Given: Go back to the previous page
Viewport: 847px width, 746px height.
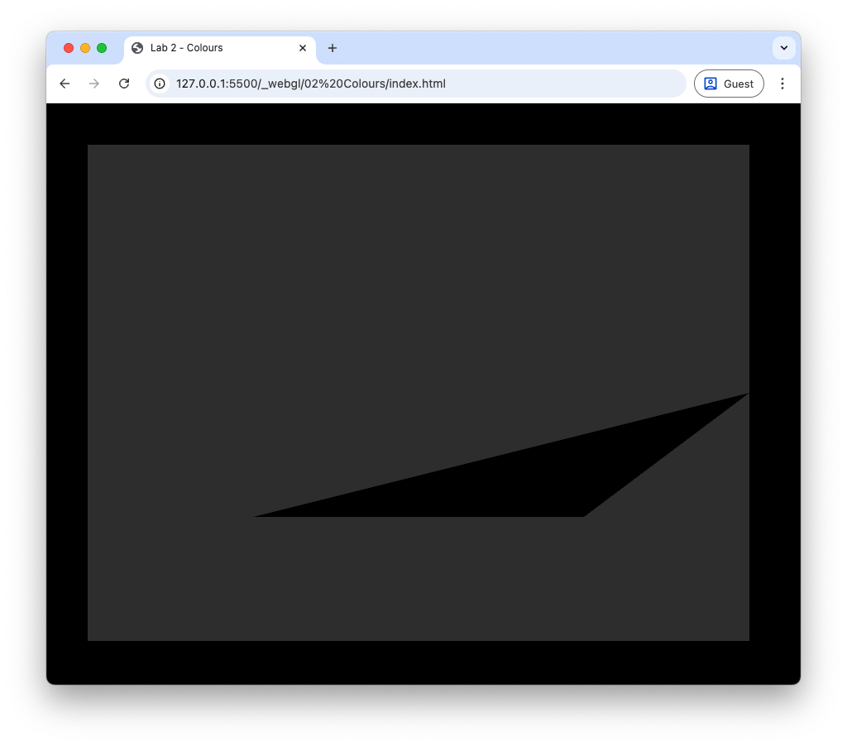Looking at the screenshot, I should pos(65,84).
